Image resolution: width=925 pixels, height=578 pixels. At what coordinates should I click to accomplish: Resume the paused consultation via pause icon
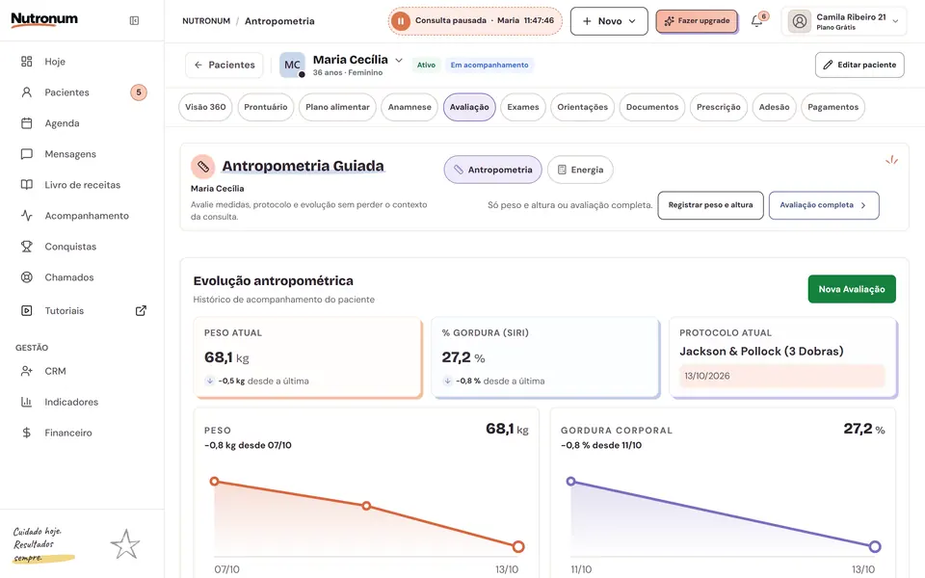[x=401, y=21]
